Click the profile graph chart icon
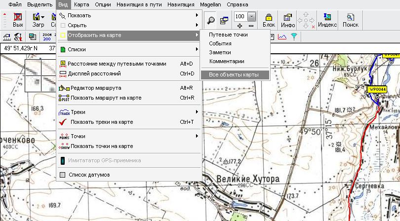This screenshot has width=400, height=221. [x=281, y=37]
